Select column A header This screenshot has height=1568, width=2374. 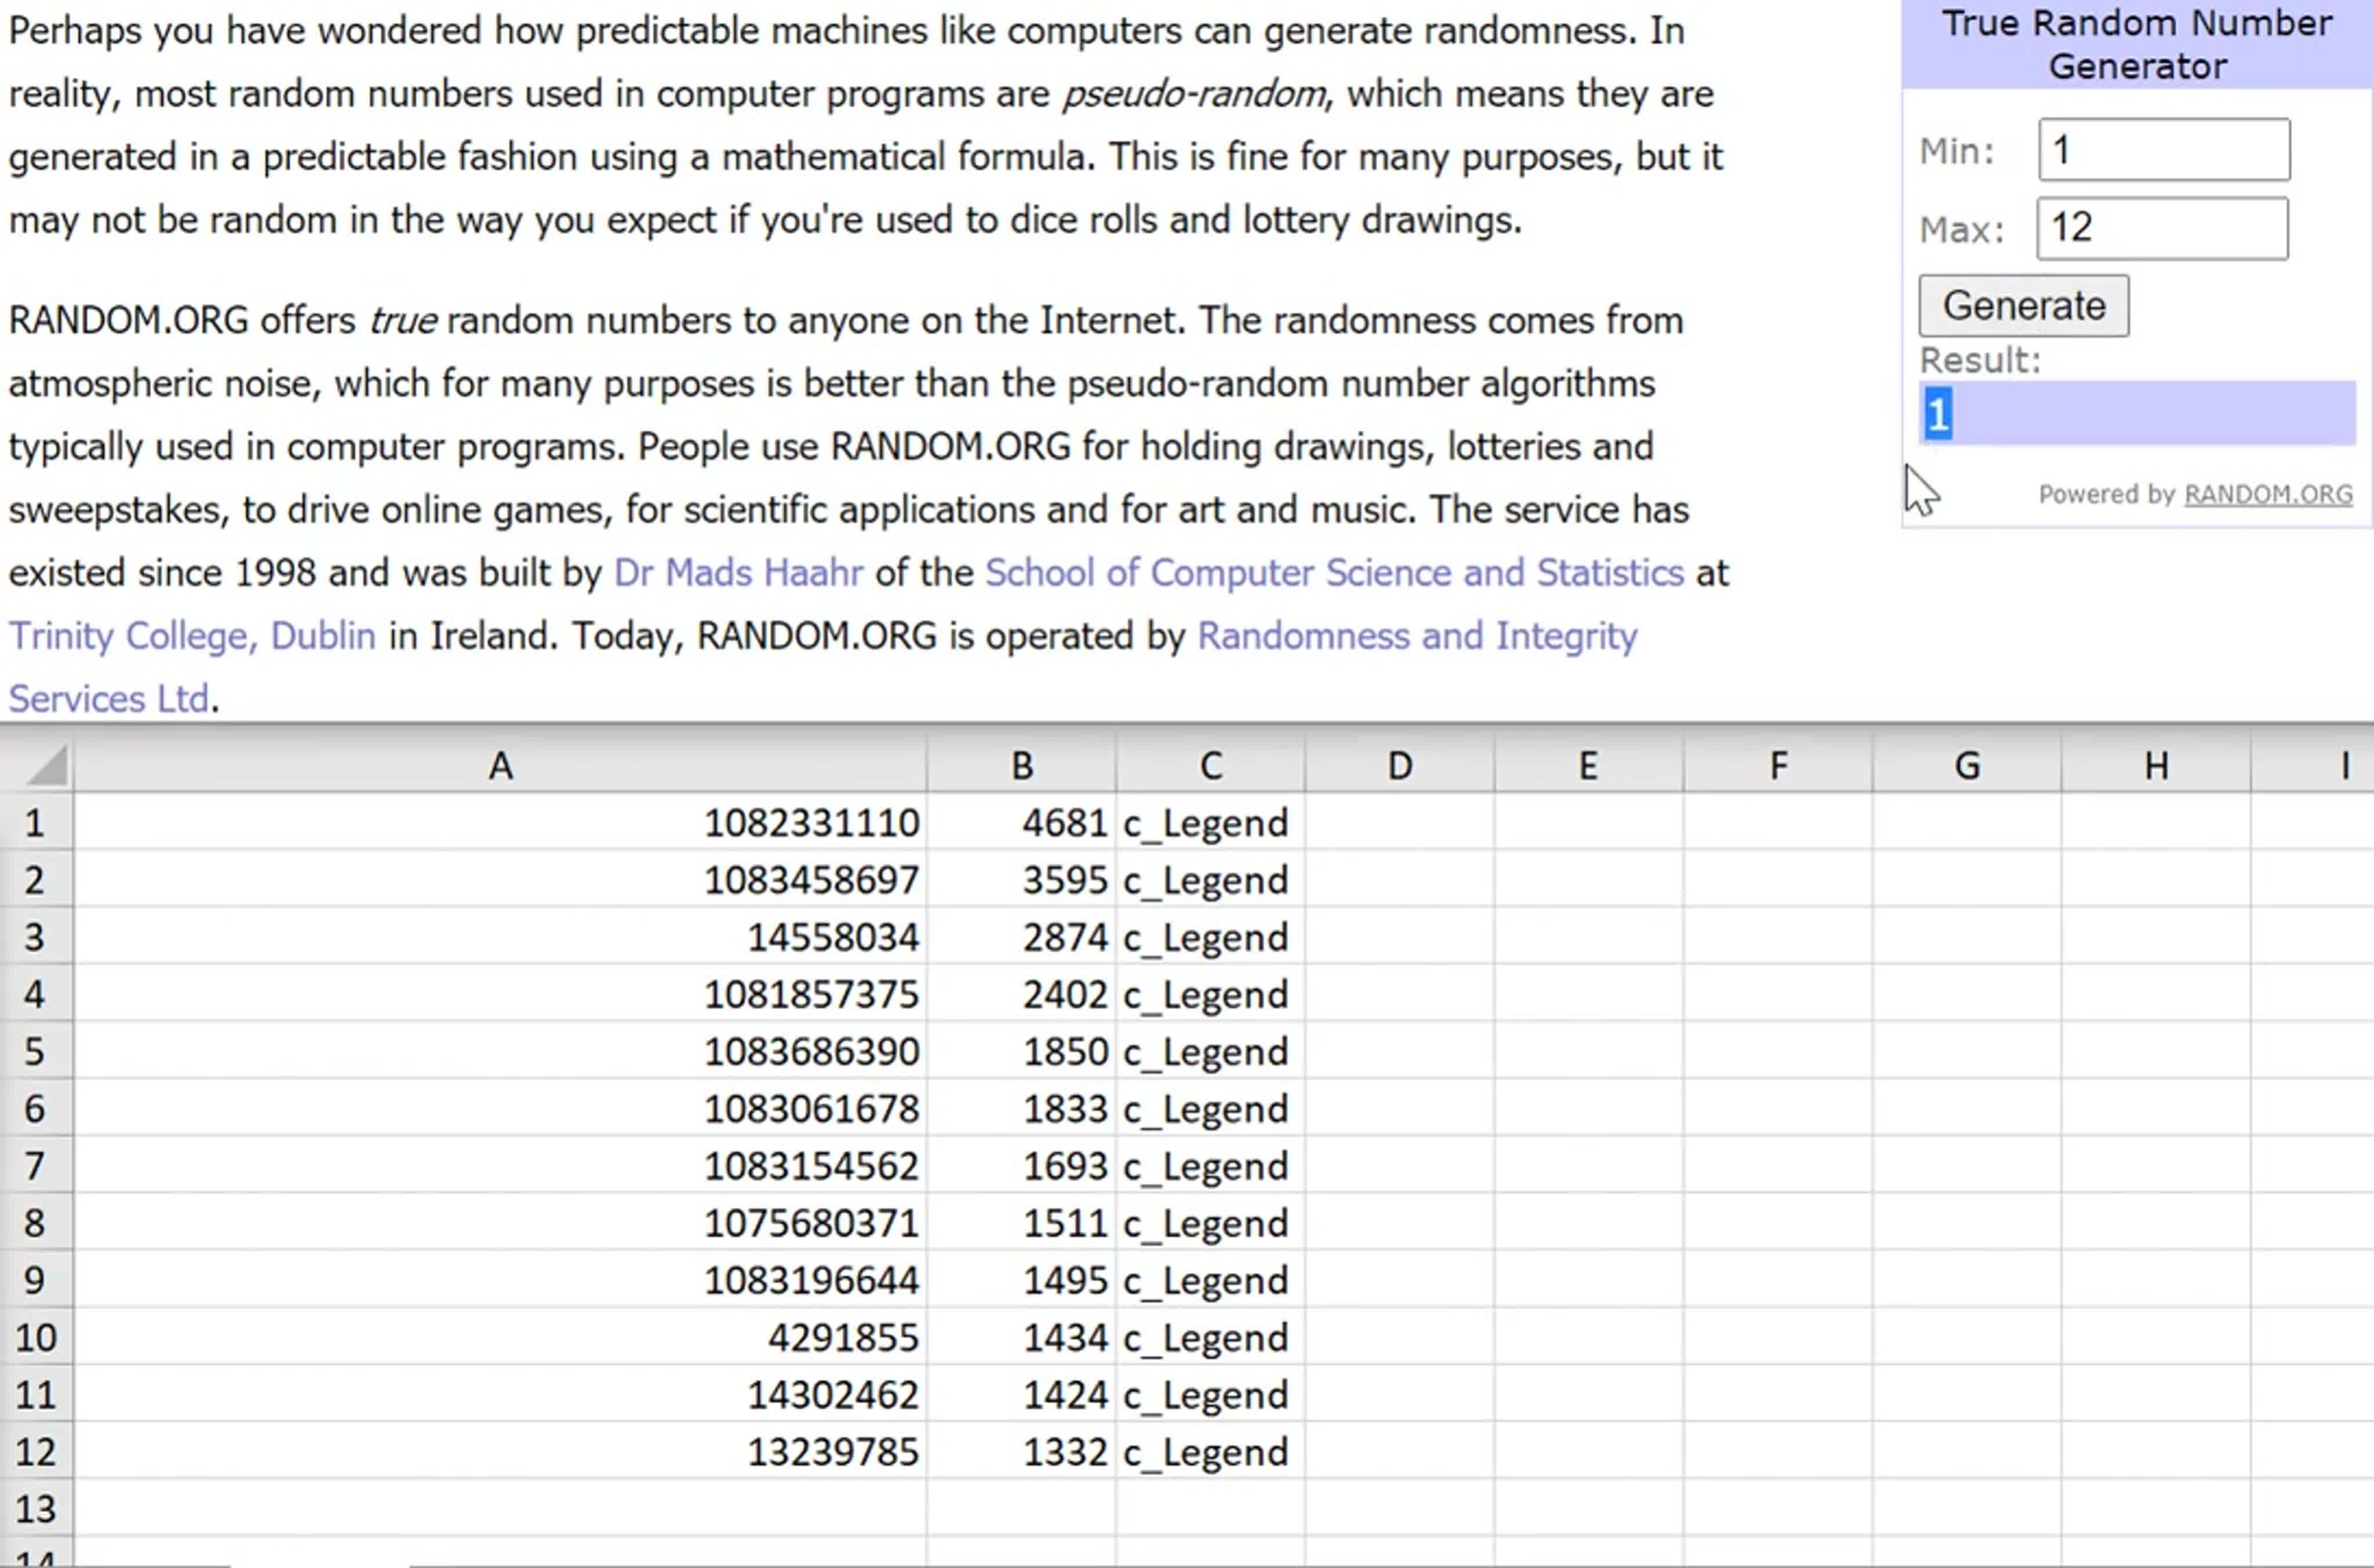500,766
